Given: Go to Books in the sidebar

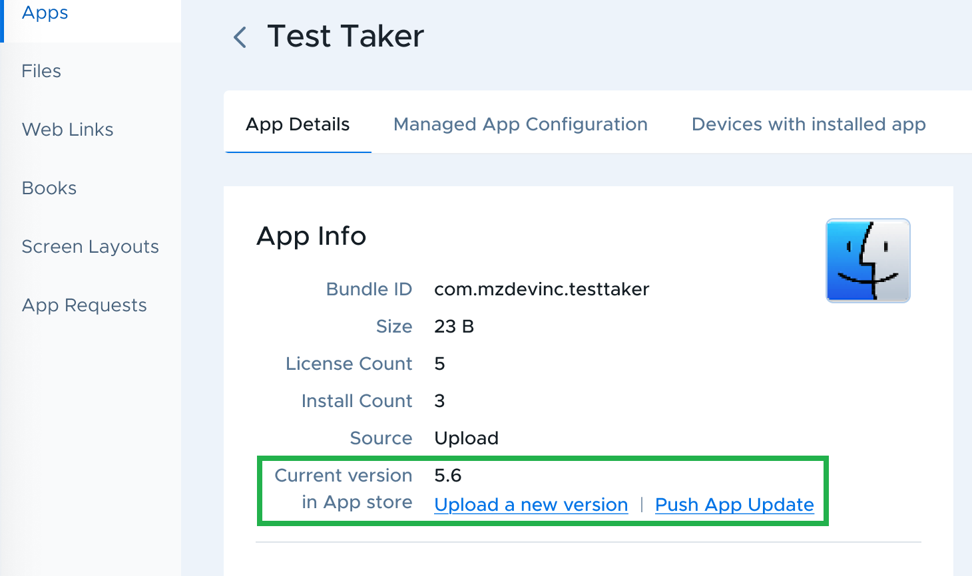Looking at the screenshot, I should tap(49, 188).
